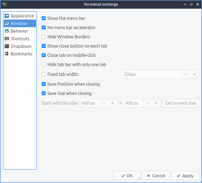The image size is (202, 183).
Task: Check Fixed tab width option
Action: tap(44, 74)
